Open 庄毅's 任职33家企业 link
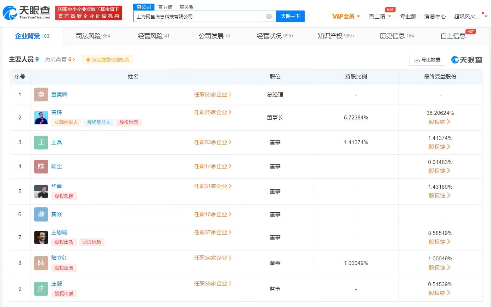The width and height of the screenshot is (491, 307). click(213, 284)
